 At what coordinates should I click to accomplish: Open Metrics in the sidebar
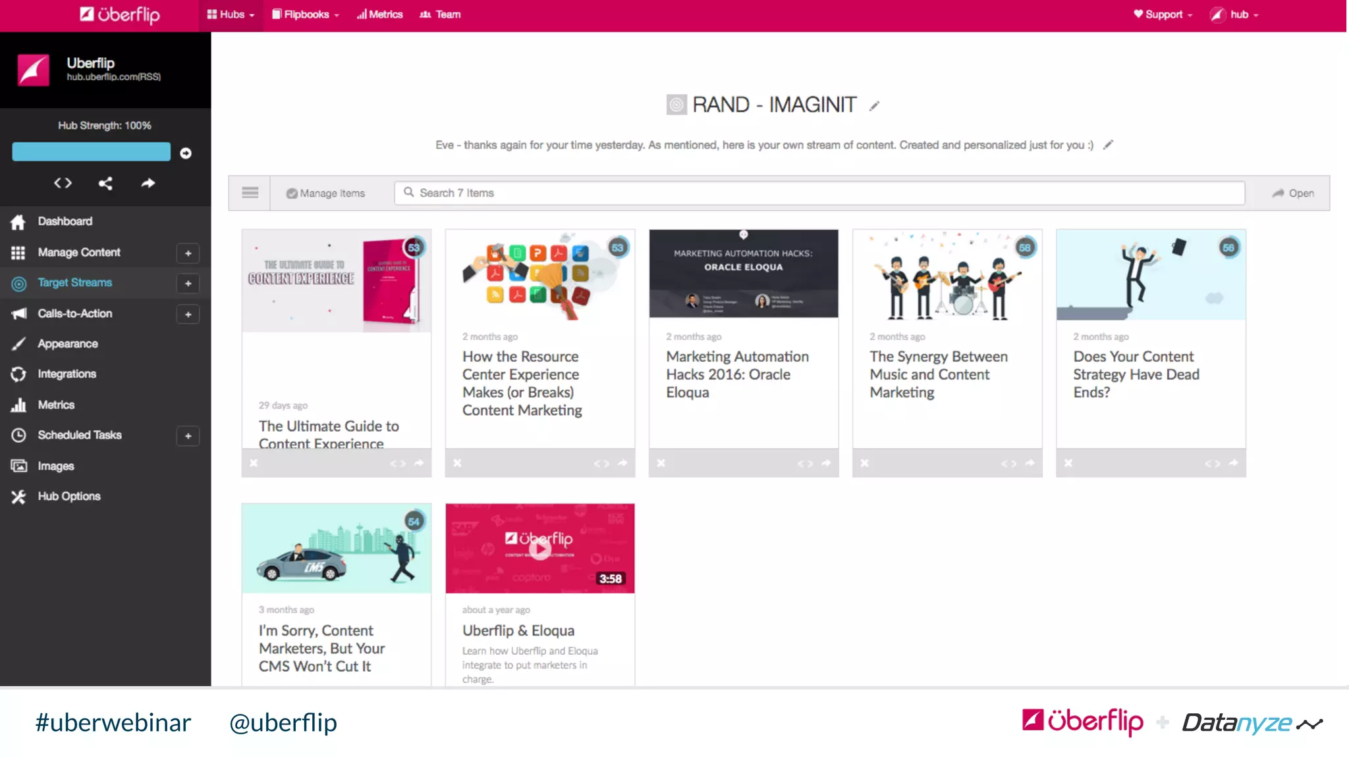[x=56, y=405]
